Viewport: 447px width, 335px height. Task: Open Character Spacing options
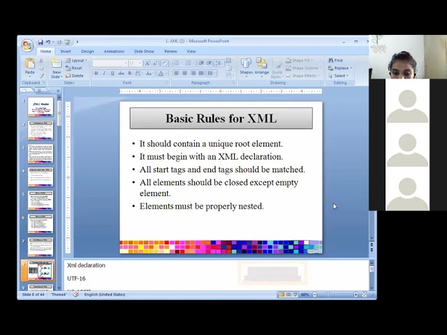[x=138, y=73]
